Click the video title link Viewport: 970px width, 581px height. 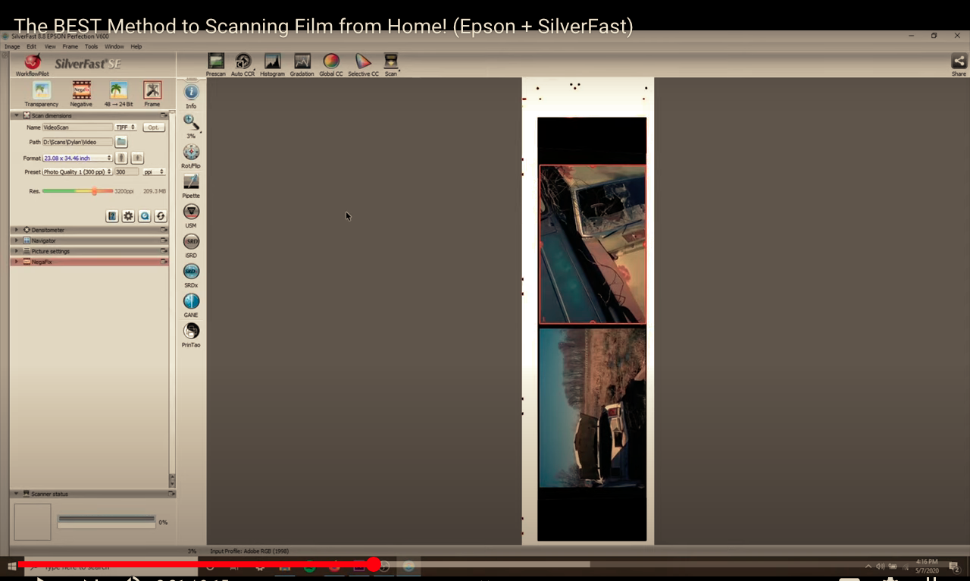[x=324, y=27]
